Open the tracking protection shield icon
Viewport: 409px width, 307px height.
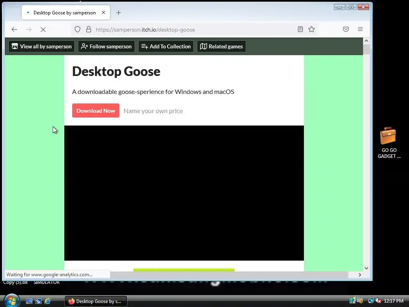[x=77, y=29]
